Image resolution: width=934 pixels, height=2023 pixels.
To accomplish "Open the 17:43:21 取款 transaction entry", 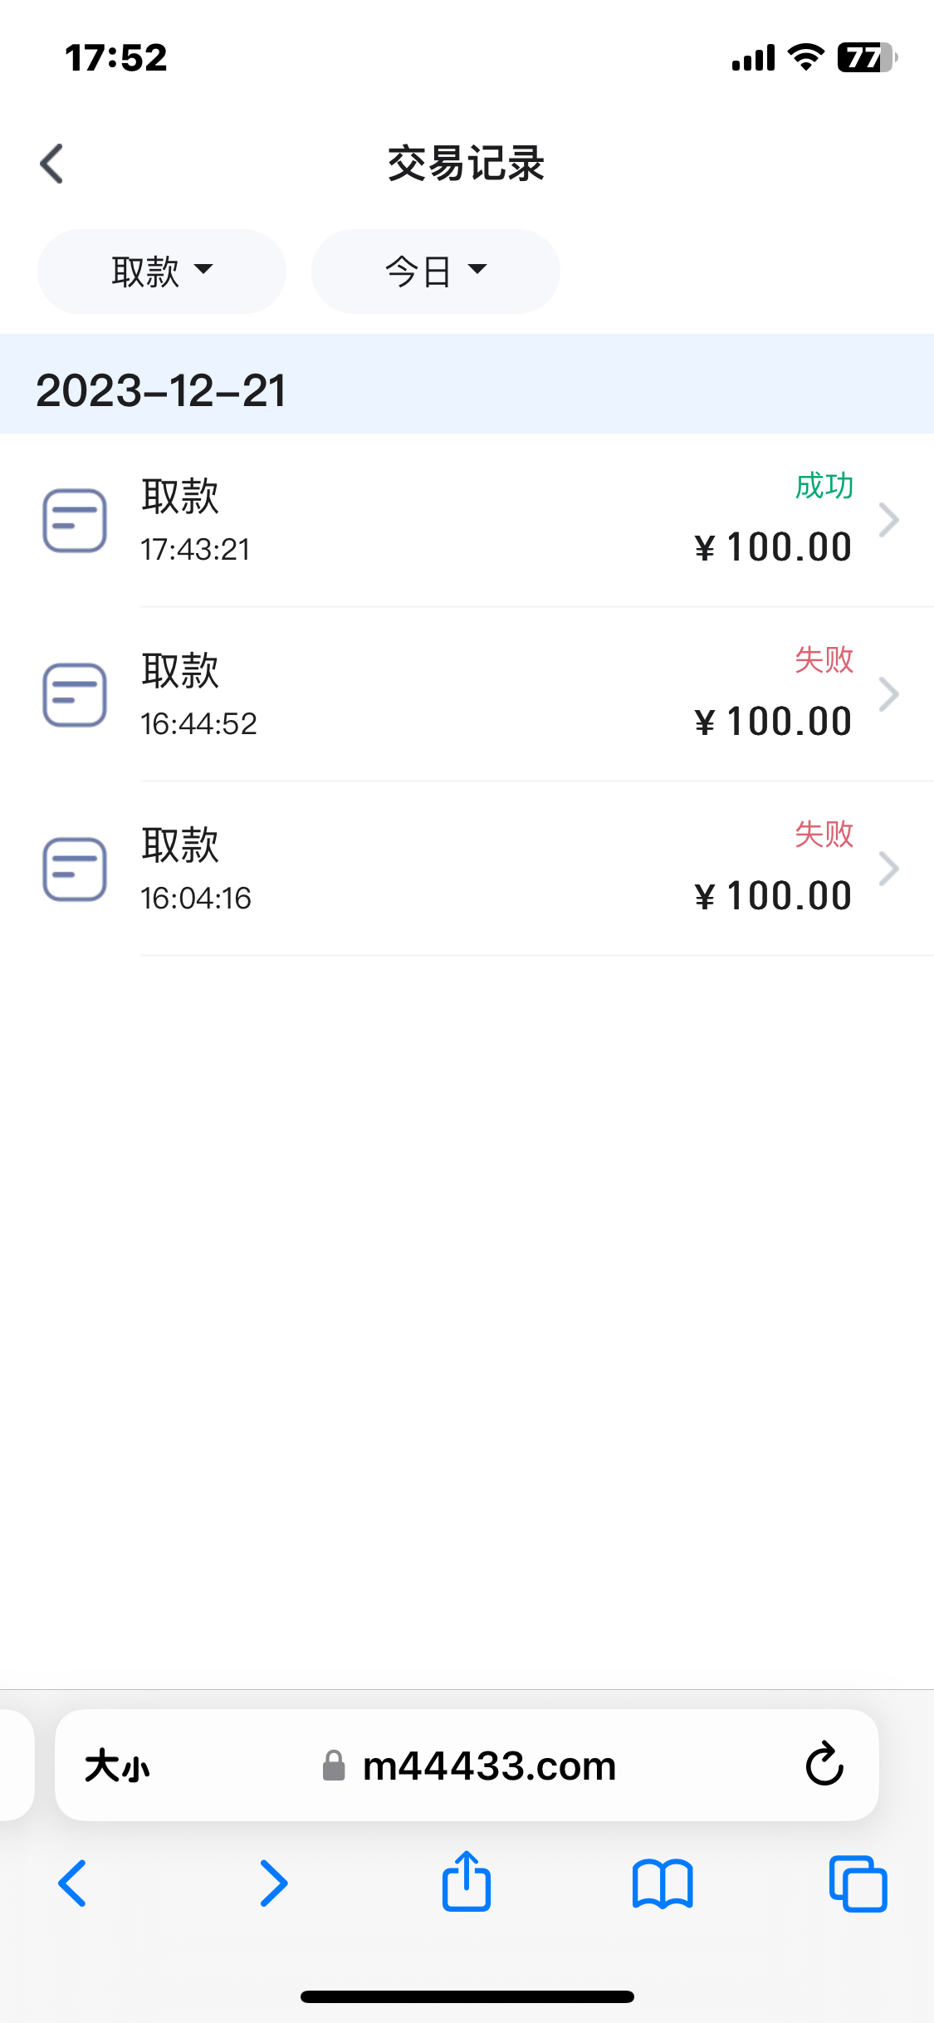I will (465, 521).
